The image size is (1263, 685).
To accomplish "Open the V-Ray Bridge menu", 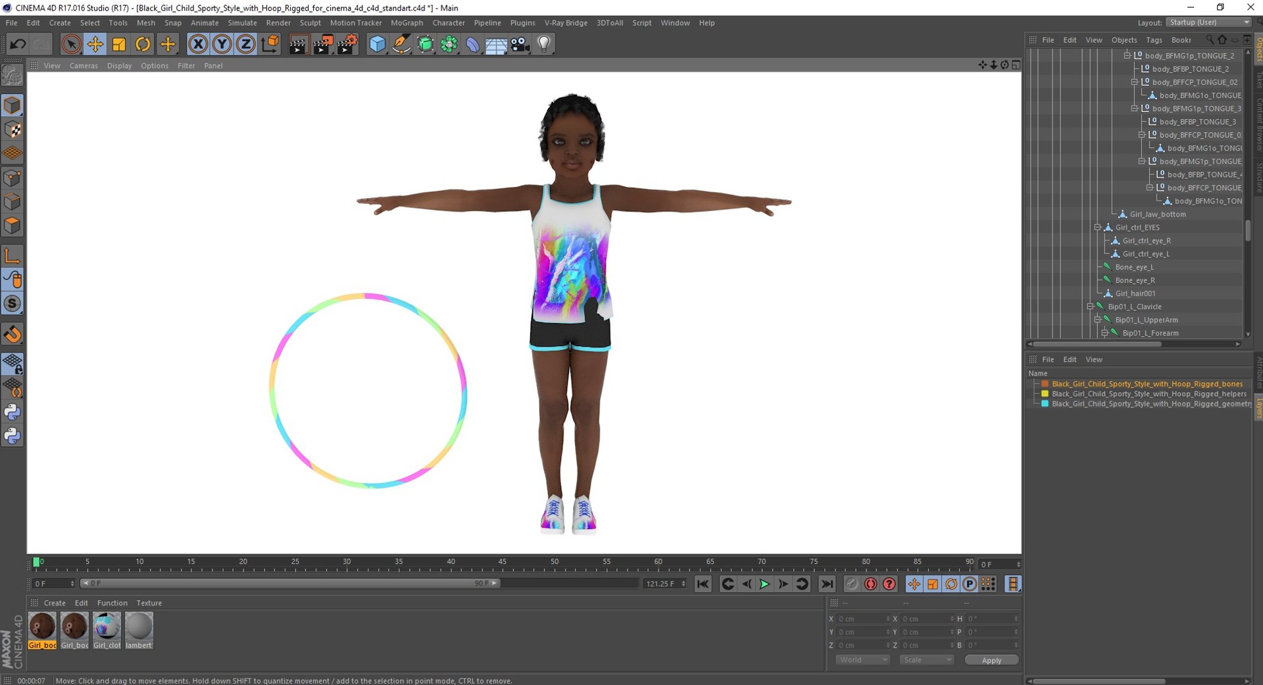I will (x=566, y=22).
